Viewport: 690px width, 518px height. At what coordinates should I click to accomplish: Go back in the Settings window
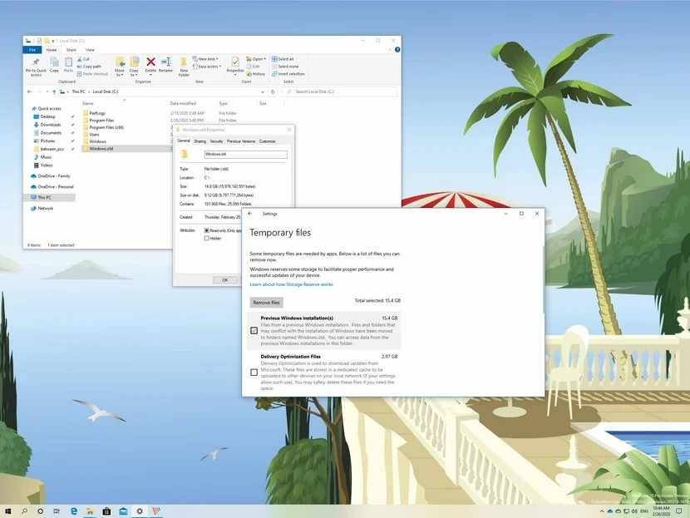click(x=250, y=214)
